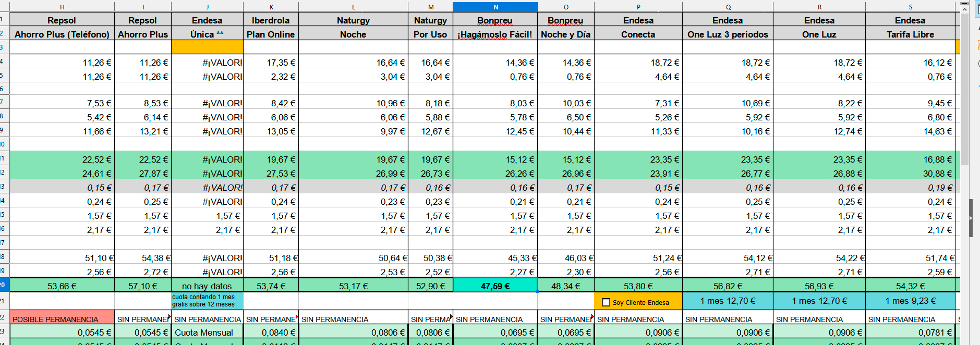This screenshot has height=345, width=980.
Task: Click the 26,26 € cell
Action: point(495,174)
